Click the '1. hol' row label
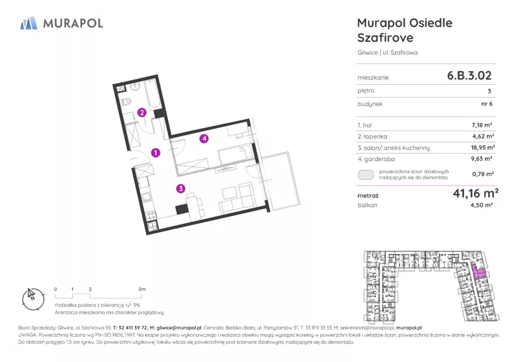Viewport: 512px width, 362px height. coord(365,125)
